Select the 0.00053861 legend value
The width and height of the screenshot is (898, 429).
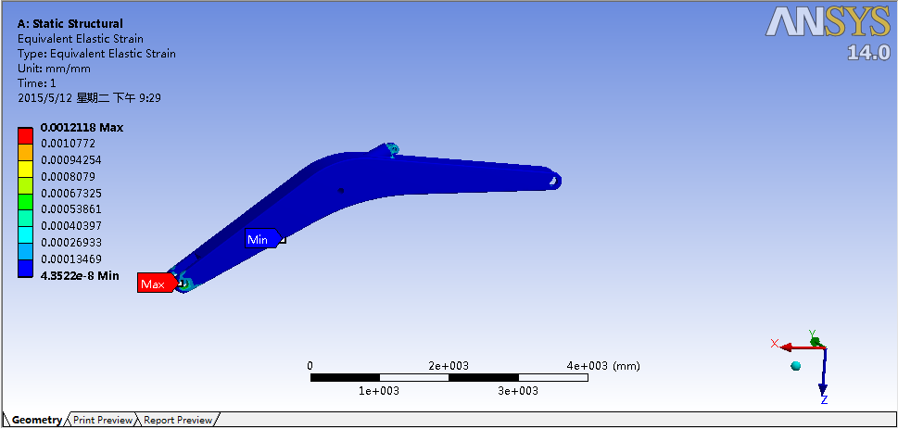coord(70,209)
